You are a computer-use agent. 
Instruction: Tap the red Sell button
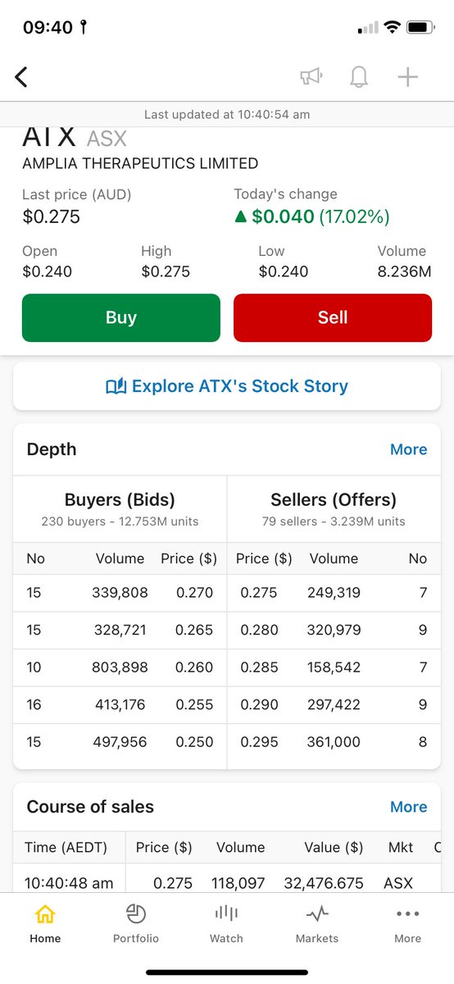tap(333, 317)
